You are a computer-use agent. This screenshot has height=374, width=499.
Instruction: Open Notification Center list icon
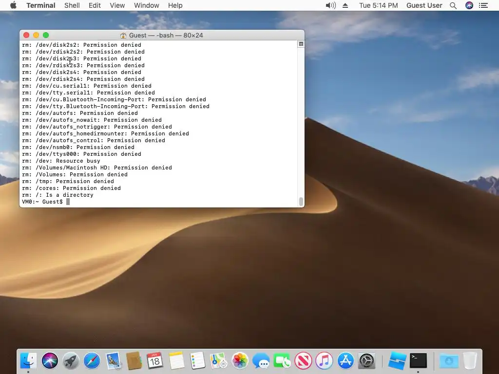point(483,5)
